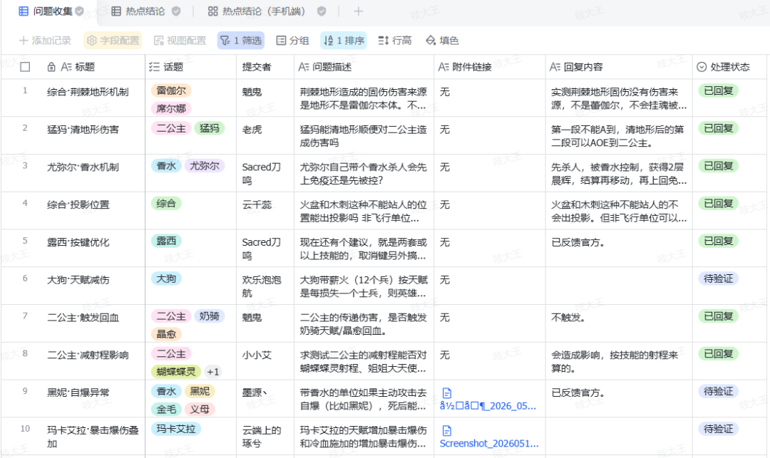
Task: Click the 蝴蝶蝶灵 topic tag
Action: point(176,372)
